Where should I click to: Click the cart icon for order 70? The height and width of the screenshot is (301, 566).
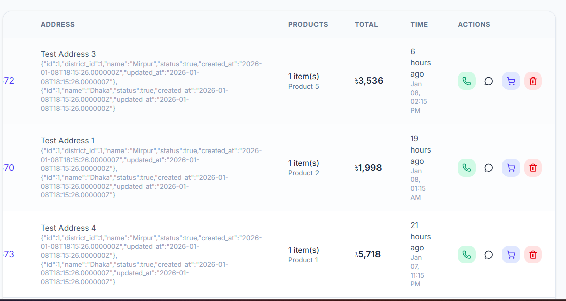511,168
